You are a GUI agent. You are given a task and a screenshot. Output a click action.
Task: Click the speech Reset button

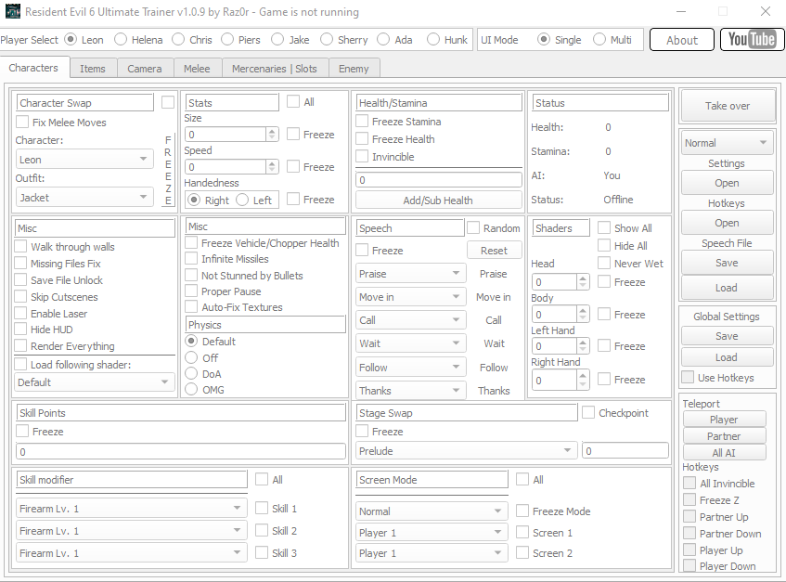point(495,250)
